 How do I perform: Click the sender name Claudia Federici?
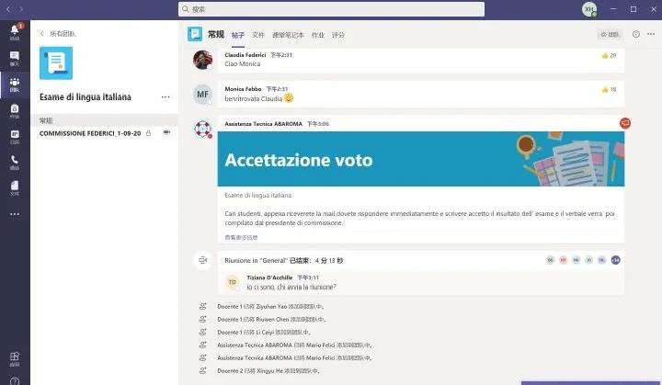[245, 55]
